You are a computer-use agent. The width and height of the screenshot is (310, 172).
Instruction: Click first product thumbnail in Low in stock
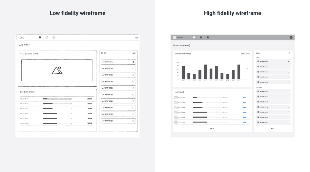[176, 97]
